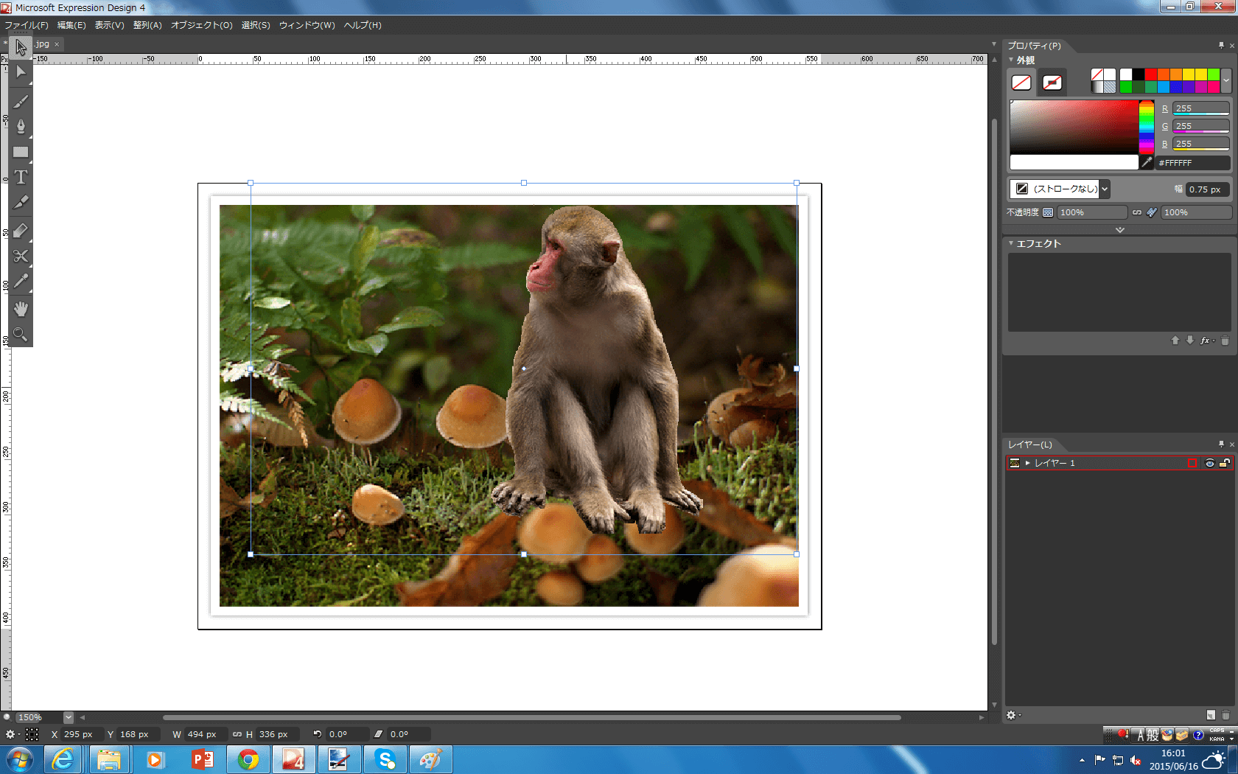Select the Scissors tool

21,256
